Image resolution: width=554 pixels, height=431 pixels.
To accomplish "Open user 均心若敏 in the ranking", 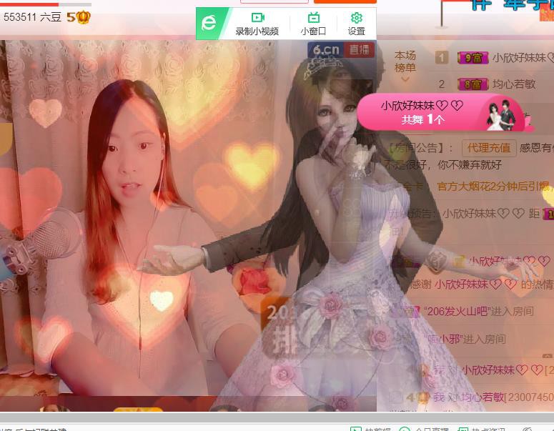I will [514, 84].
